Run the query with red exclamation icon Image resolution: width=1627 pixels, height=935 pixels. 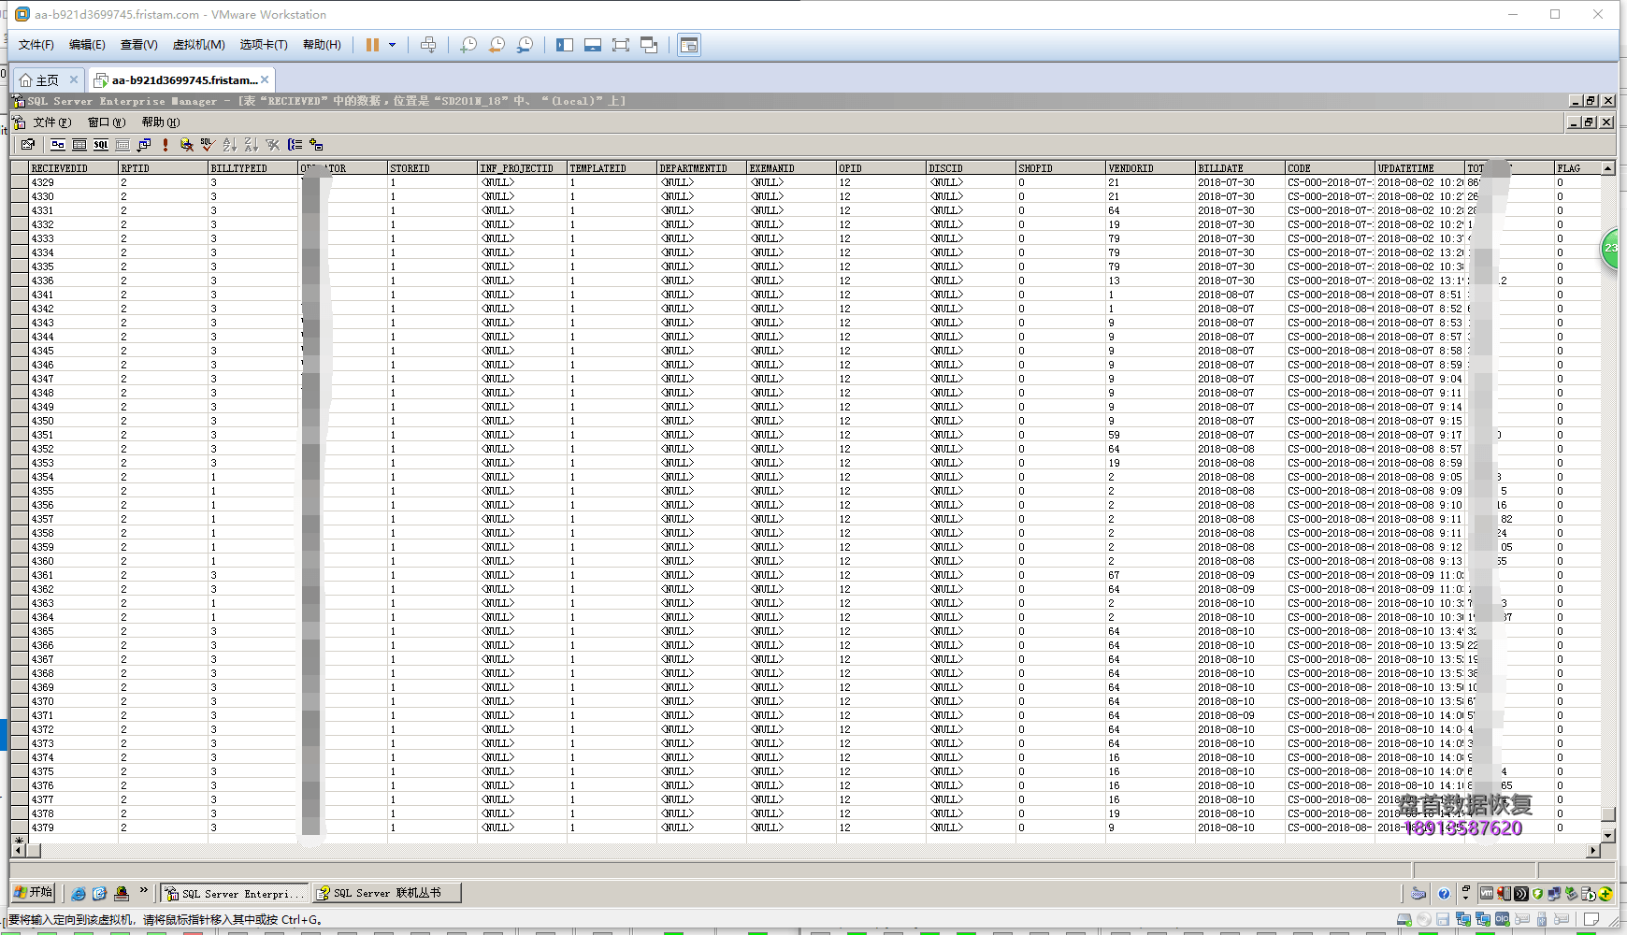[x=166, y=145]
